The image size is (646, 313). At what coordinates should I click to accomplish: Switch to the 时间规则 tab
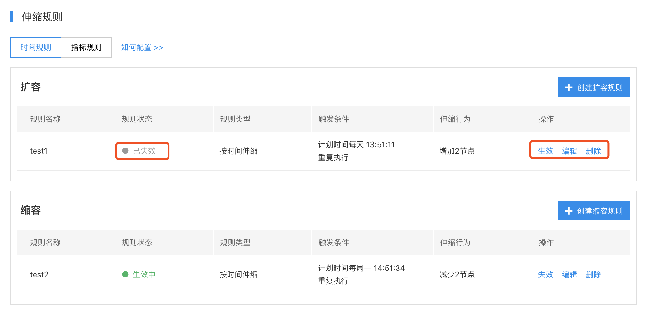[x=36, y=47]
